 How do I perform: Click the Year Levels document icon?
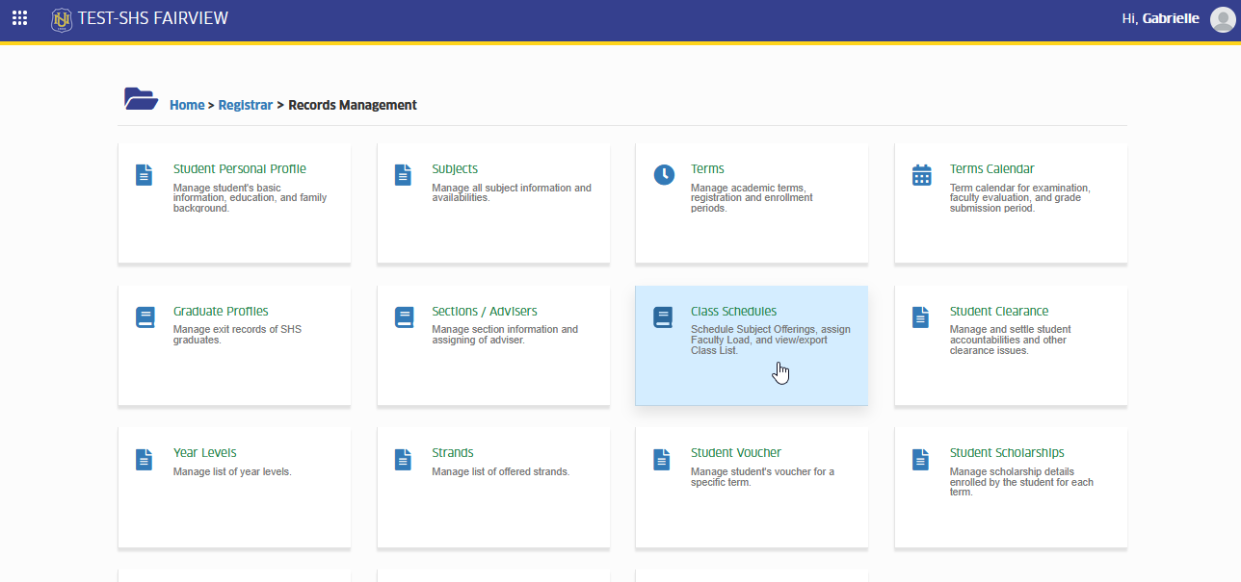(144, 459)
